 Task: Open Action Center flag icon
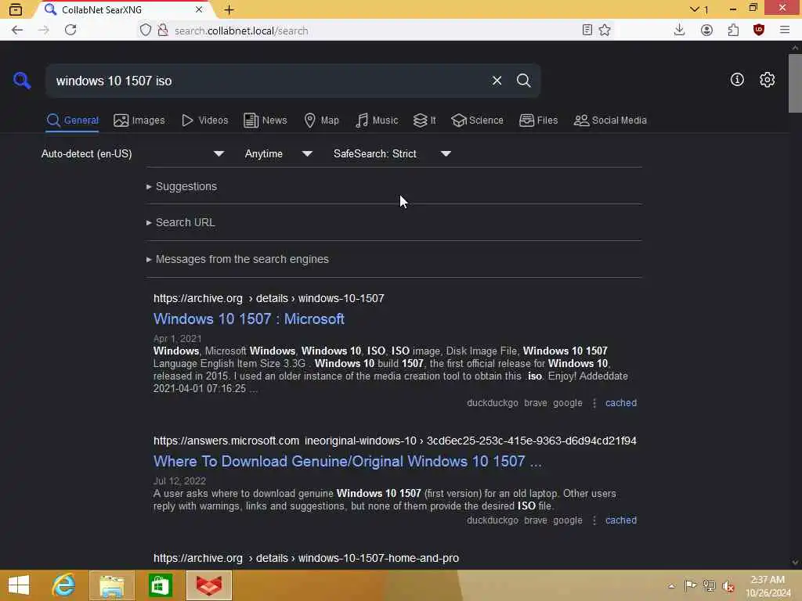tap(690, 585)
